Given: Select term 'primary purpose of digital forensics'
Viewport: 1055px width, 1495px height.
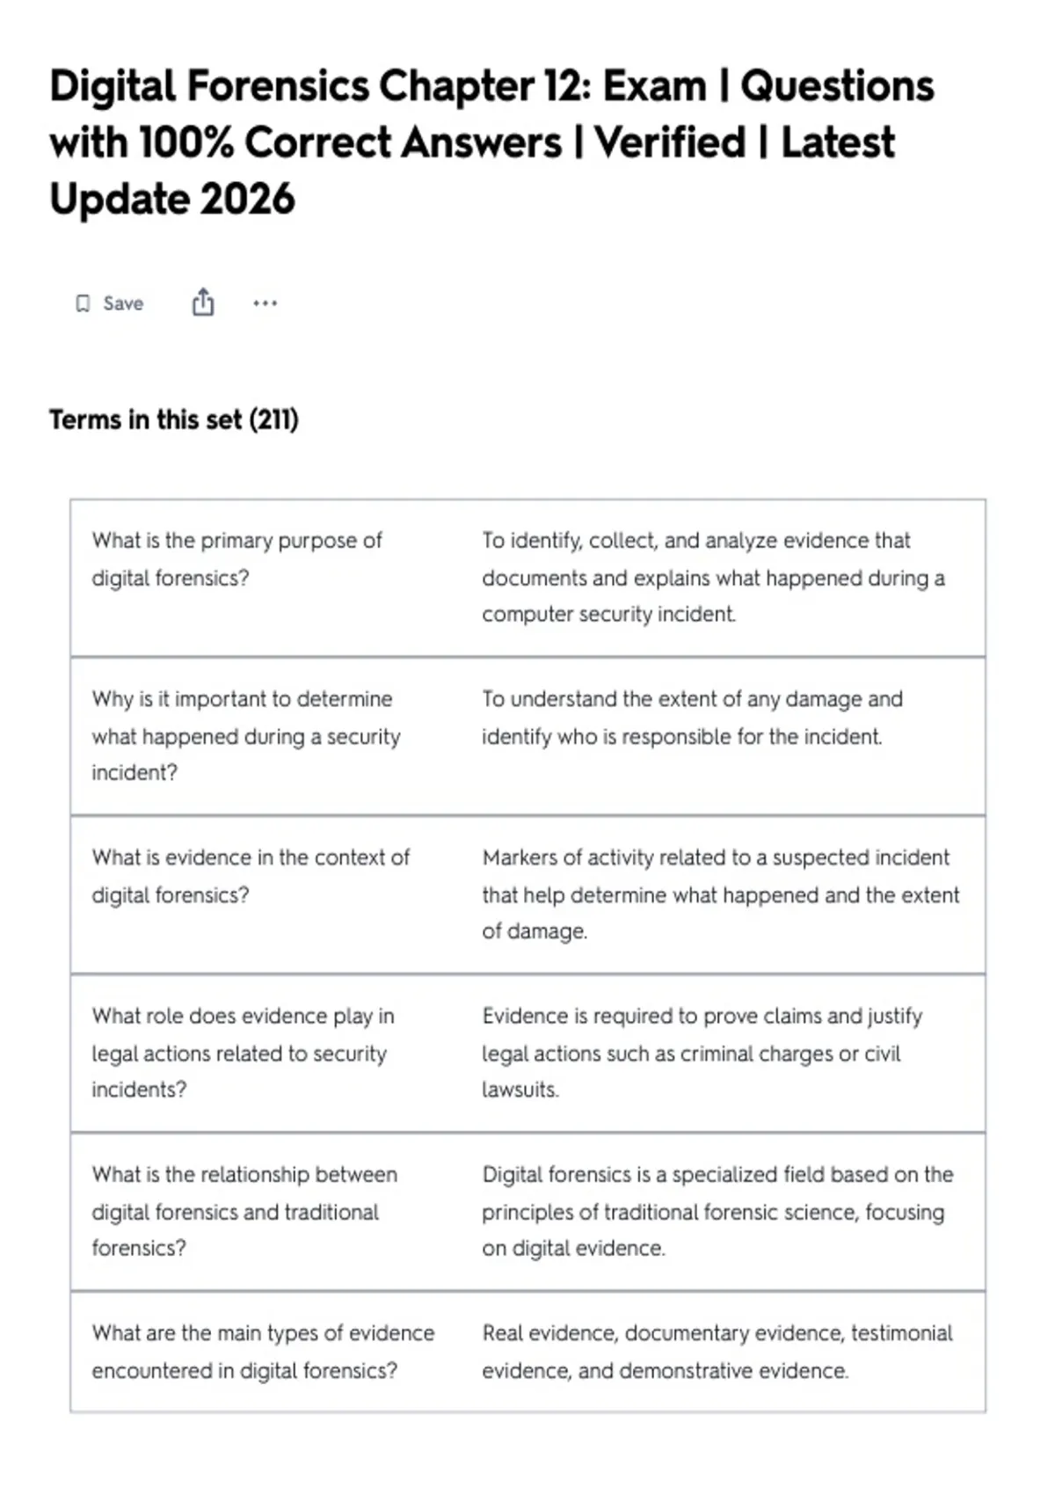Looking at the screenshot, I should [x=236, y=559].
